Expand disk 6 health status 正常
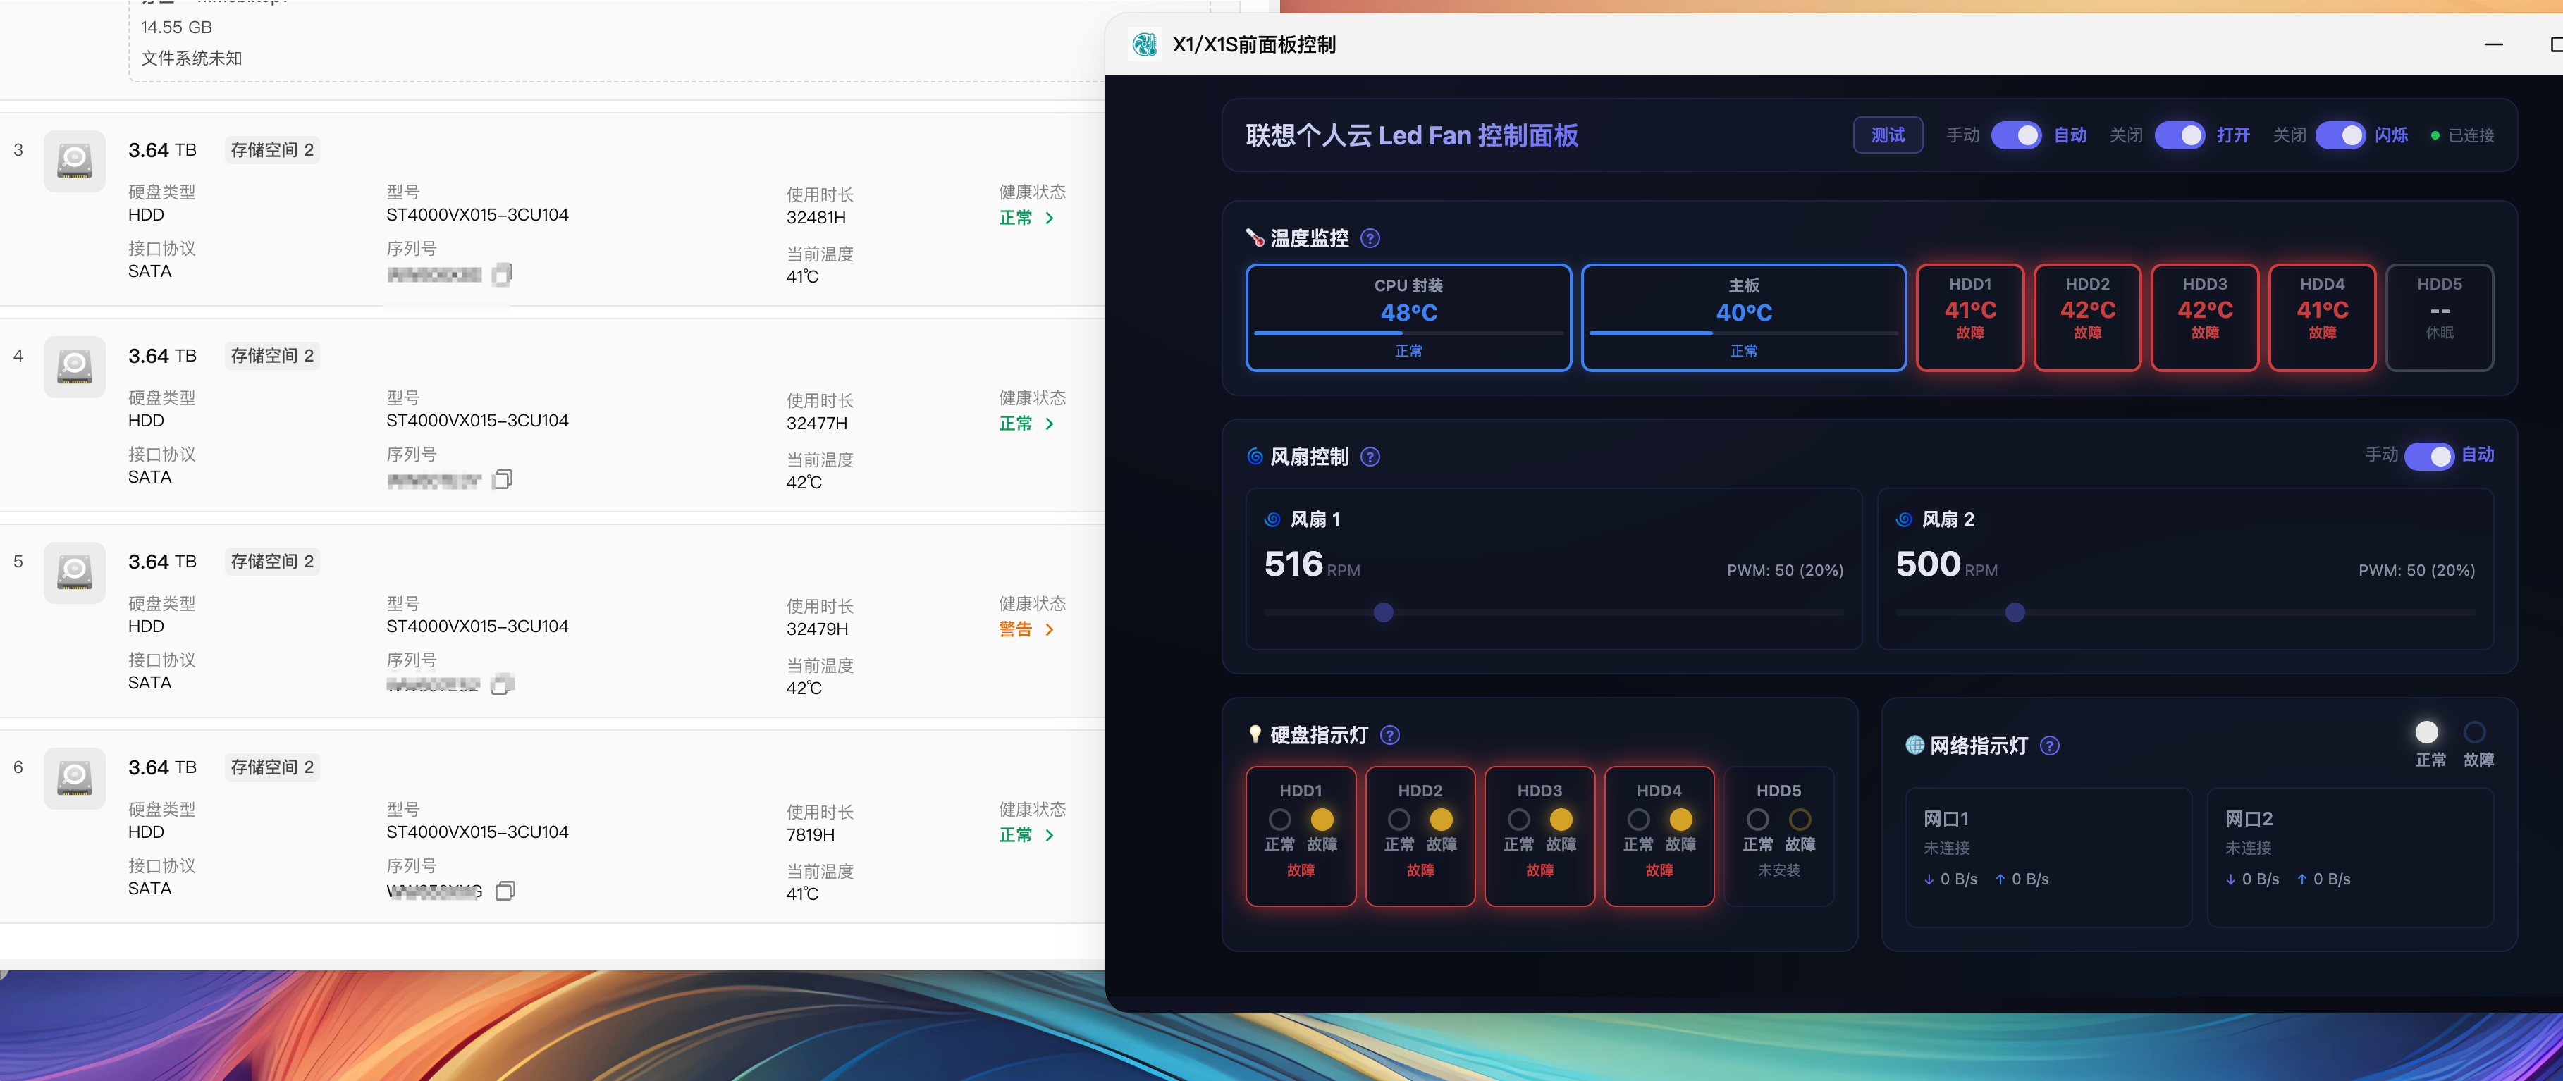The width and height of the screenshot is (2563, 1081). click(x=1027, y=835)
